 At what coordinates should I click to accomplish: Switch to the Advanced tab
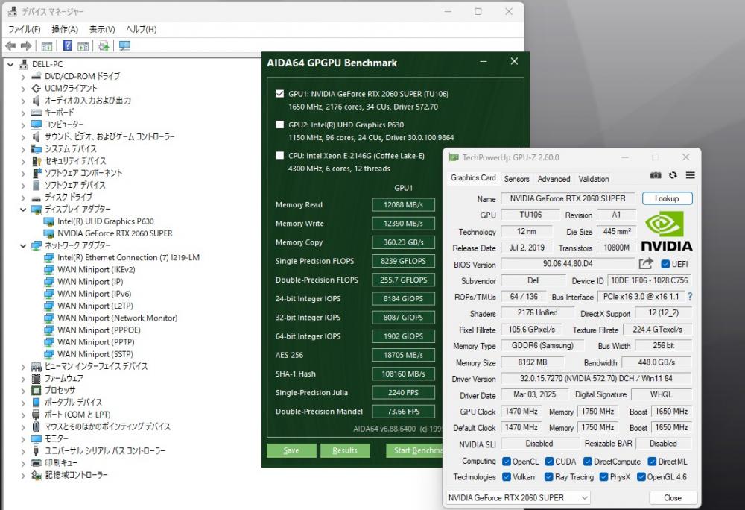554,179
